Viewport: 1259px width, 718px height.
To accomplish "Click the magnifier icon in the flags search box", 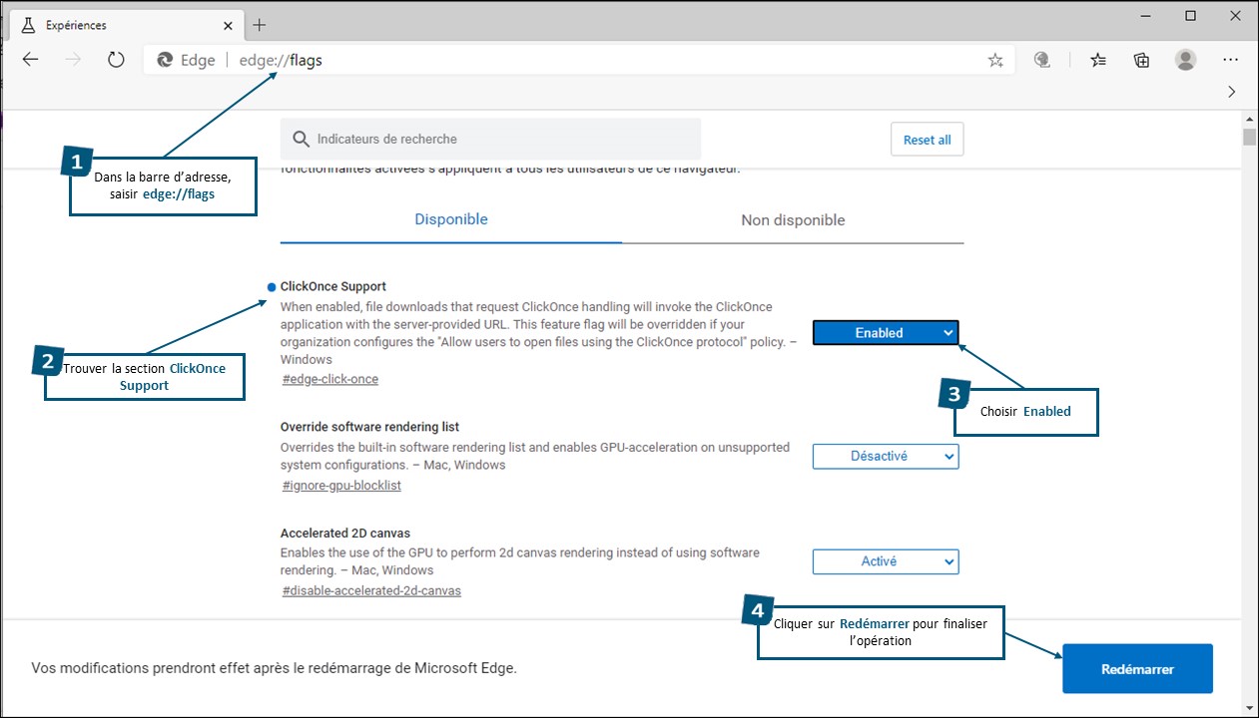I will [x=300, y=140].
